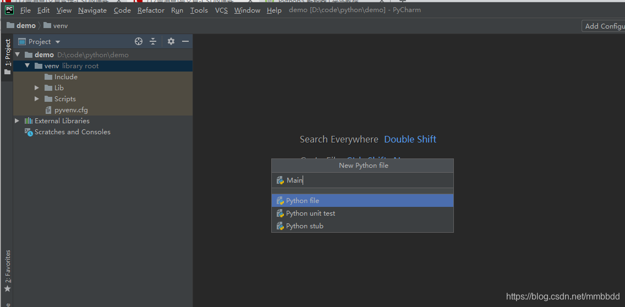
Task: Click the Python unit test icon
Action: [280, 213]
